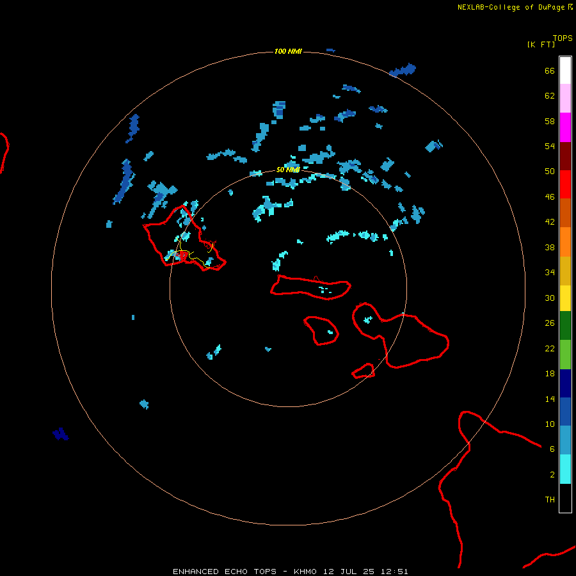Pick the cyan legend swatch

coord(565,469)
